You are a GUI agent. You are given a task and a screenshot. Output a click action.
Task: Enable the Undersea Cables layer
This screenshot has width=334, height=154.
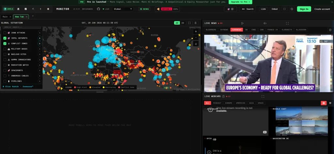tap(5, 76)
